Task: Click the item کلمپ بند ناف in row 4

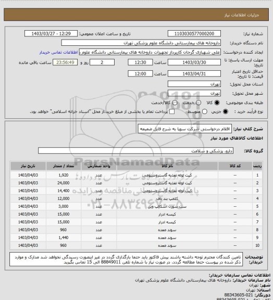Action: coord(167,198)
